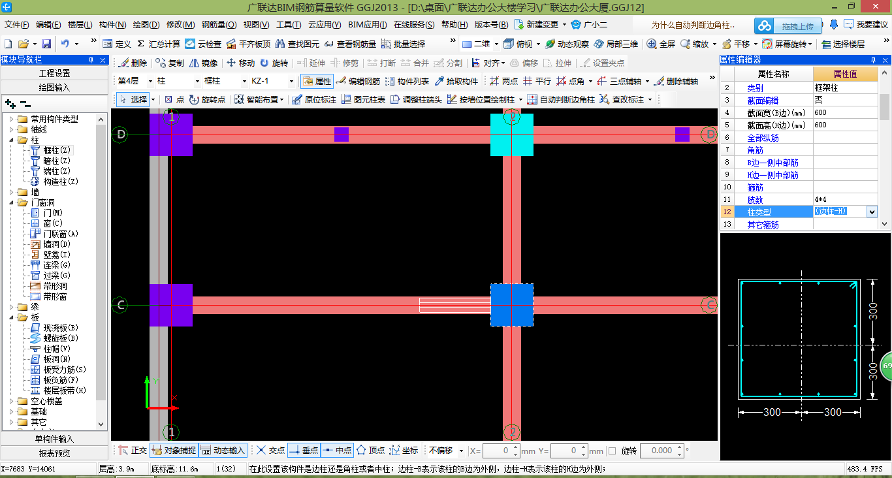892x478 pixels.
Task: Open the 钢筋量(Q) menu
Action: (x=219, y=25)
